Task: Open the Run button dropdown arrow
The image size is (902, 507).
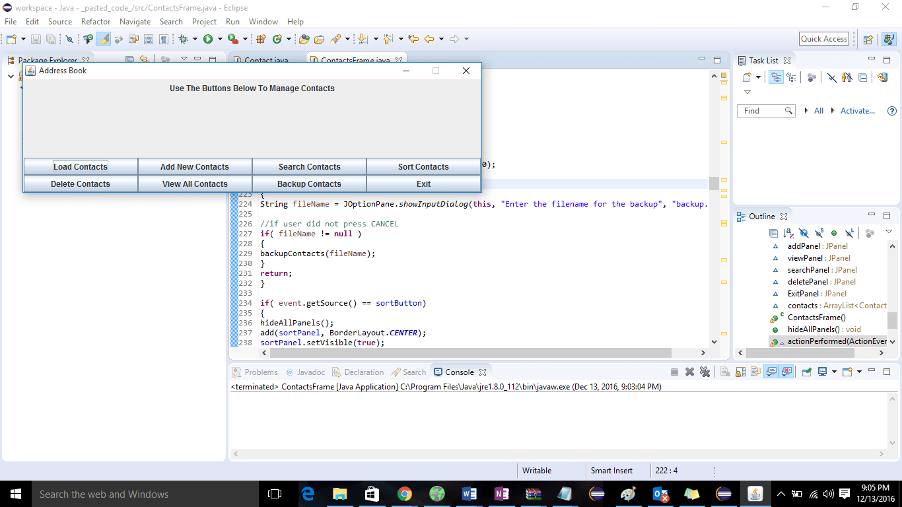Action: (x=219, y=39)
